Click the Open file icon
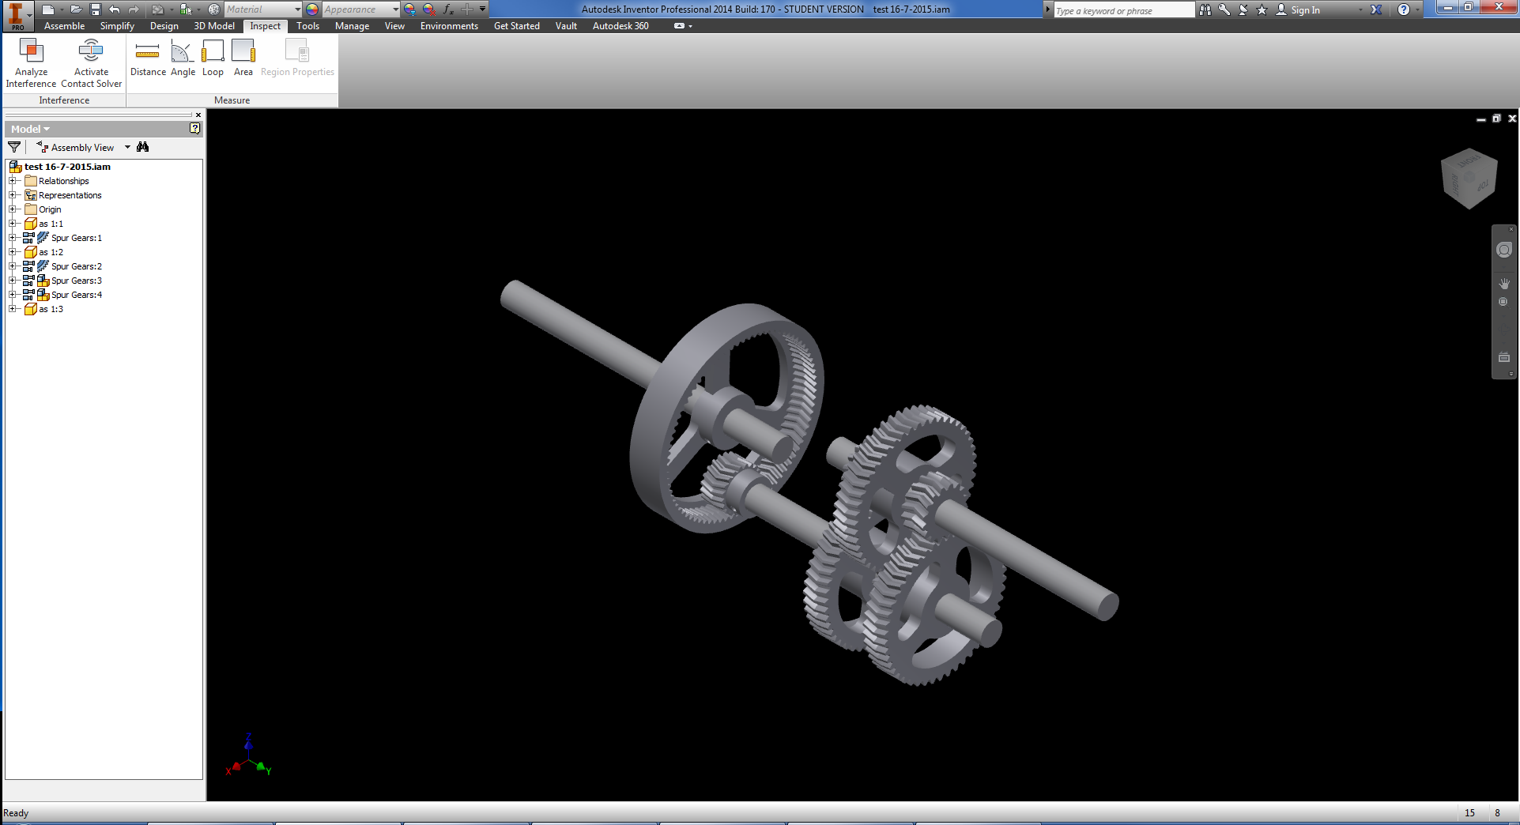 76,9
